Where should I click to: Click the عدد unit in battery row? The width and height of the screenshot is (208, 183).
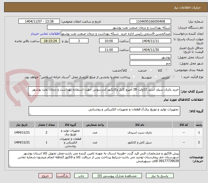pyautogui.click(x=95, y=132)
